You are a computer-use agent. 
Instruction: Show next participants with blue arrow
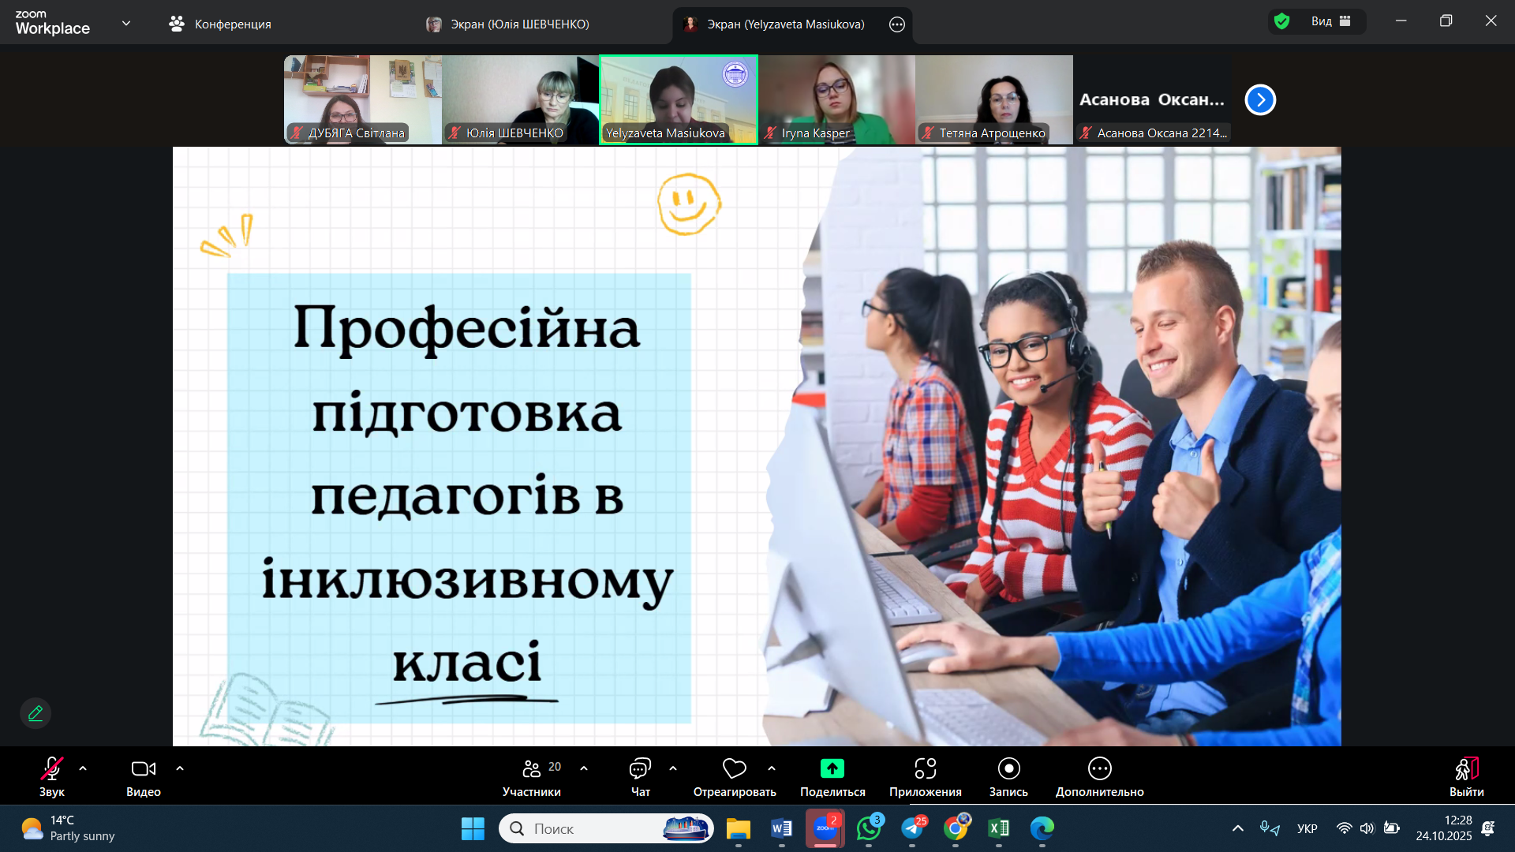[x=1260, y=100]
